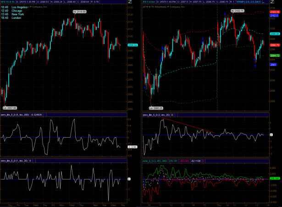Click the Los Angeles 10:40 clock line
The width and height of the screenshot is (282, 207).
[14, 7]
